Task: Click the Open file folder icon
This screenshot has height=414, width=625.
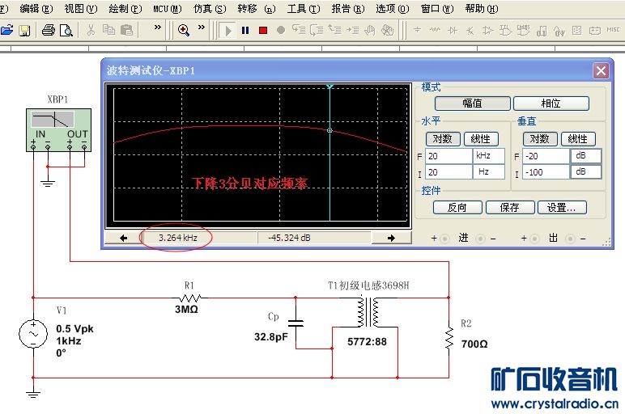Action: click(7, 30)
